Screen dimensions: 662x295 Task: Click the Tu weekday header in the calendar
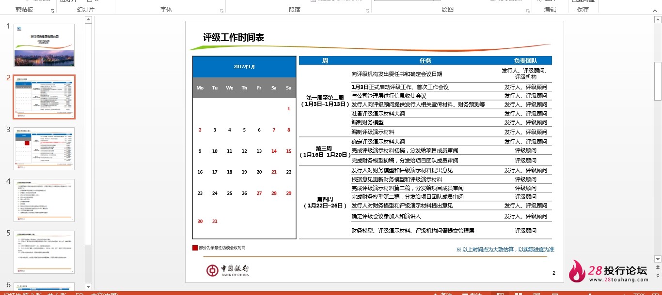point(215,88)
